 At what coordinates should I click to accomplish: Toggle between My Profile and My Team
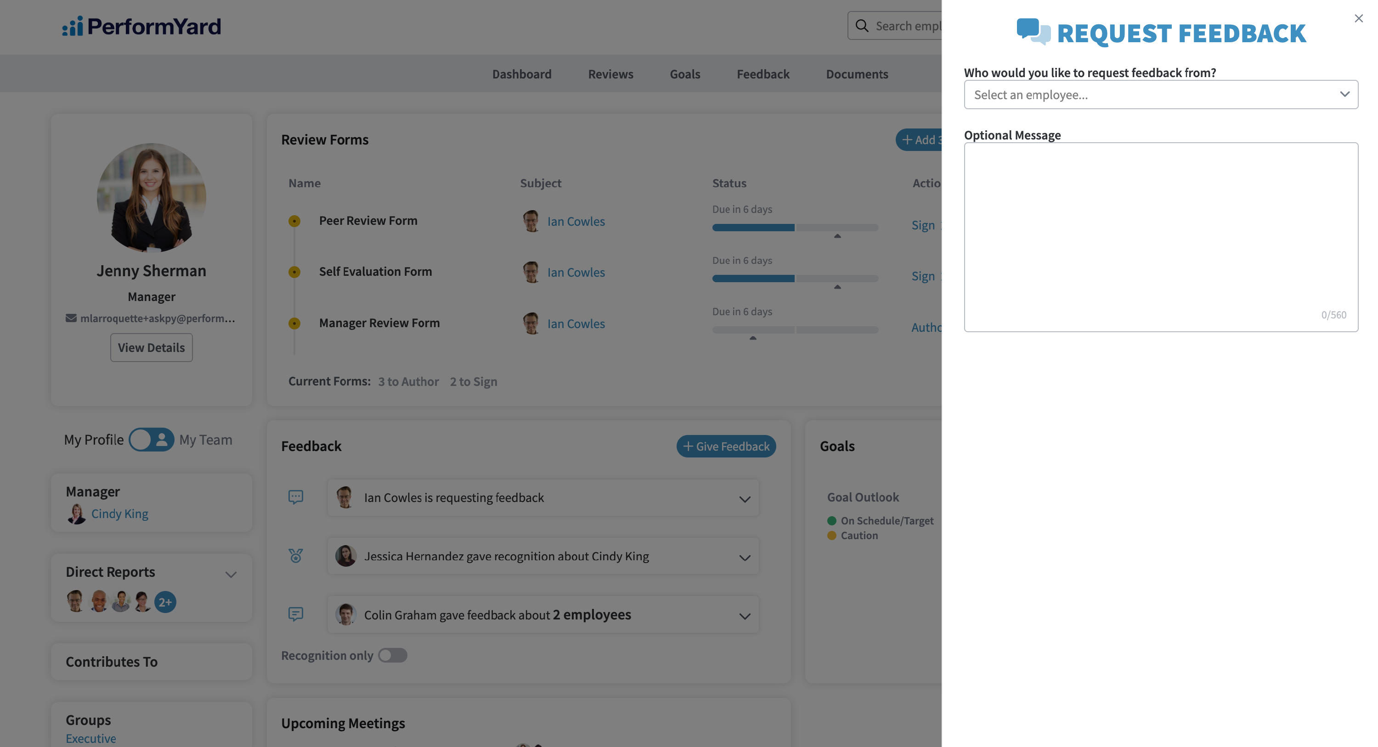152,440
